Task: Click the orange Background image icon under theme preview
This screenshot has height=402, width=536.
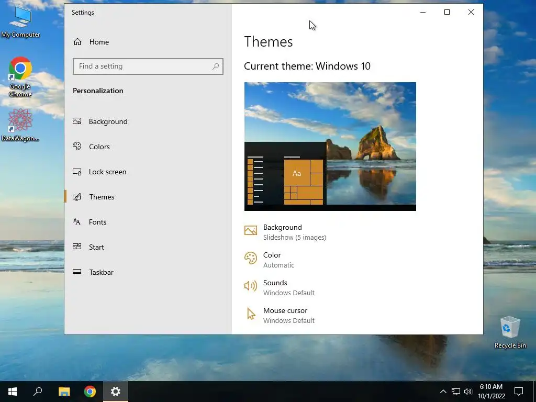Action: [x=251, y=230]
